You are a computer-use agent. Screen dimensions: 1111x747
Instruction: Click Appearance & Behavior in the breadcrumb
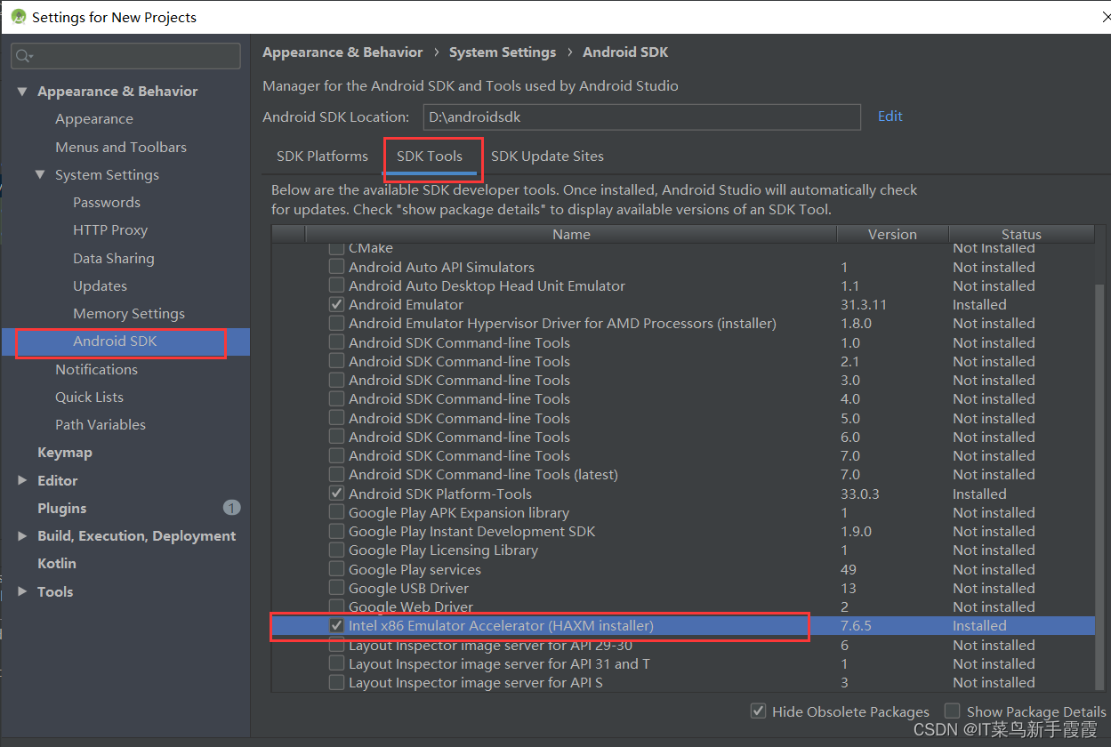coord(342,52)
